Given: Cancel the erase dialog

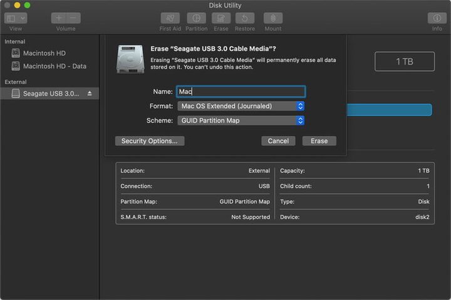Looking at the screenshot, I should tap(278, 141).
